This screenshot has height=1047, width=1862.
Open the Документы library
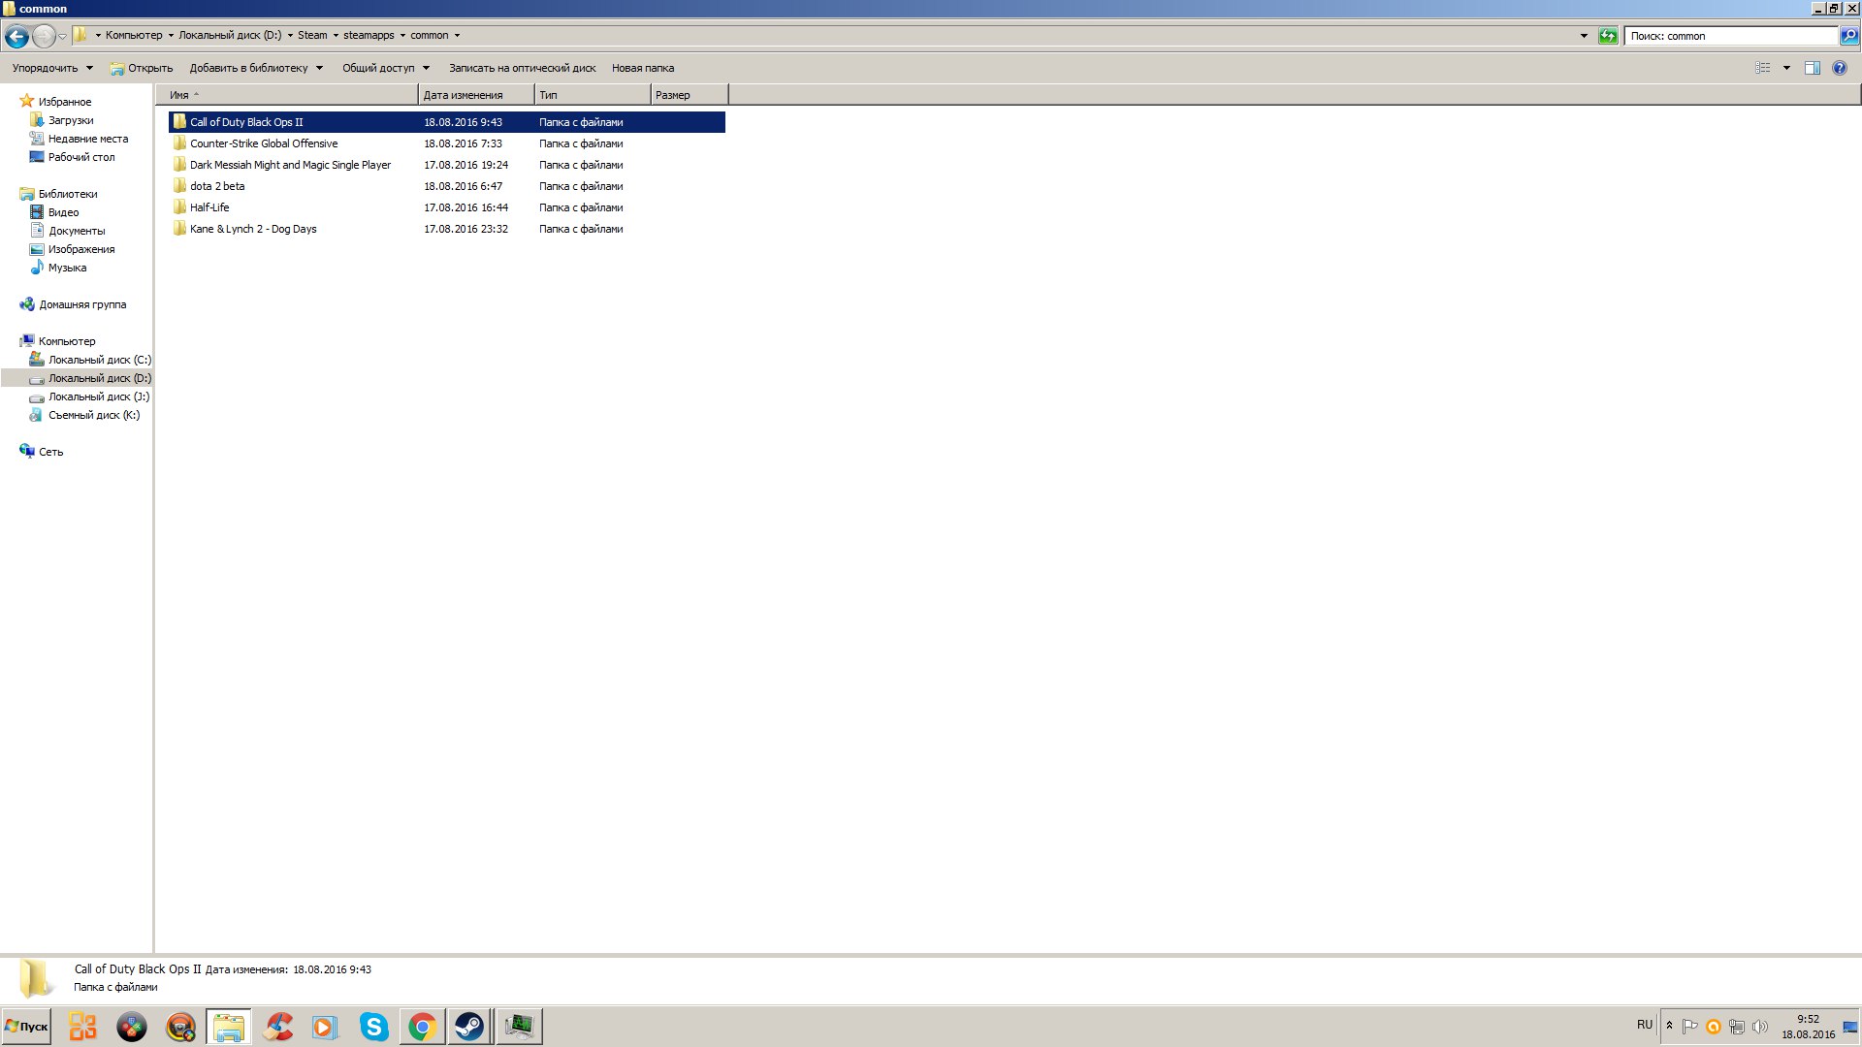click(77, 231)
